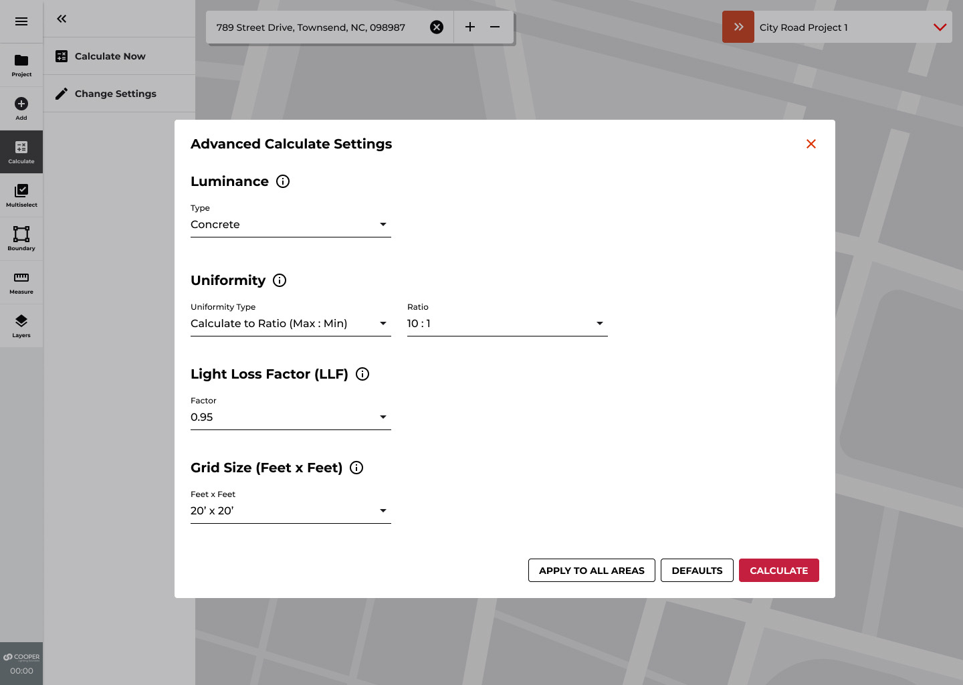Viewport: 963px width, 685px height.
Task: Show Light Loss Factor info icon
Action: pyautogui.click(x=362, y=374)
